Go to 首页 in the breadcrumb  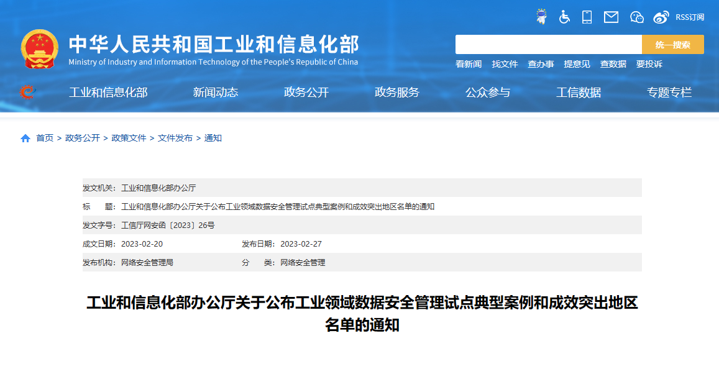(x=45, y=138)
